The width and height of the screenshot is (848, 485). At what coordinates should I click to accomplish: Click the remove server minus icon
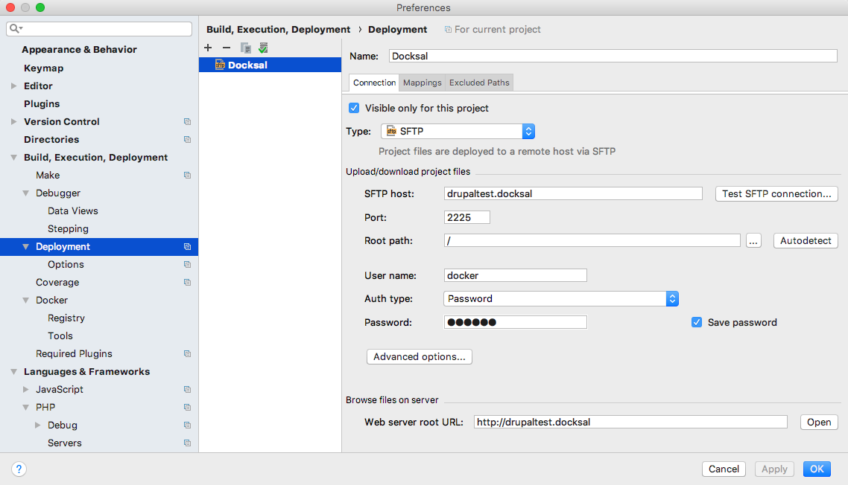pos(227,48)
